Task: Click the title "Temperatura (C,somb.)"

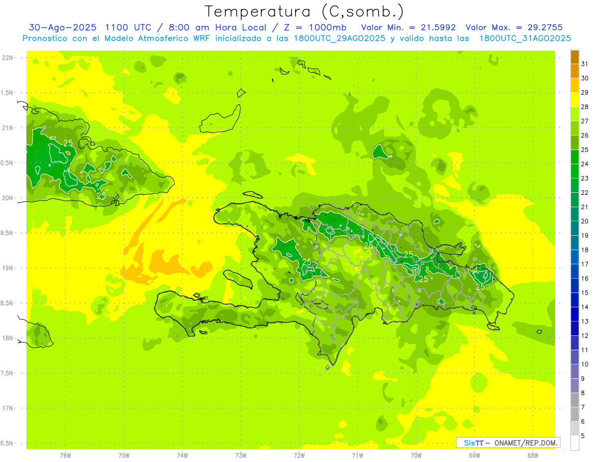Action: [304, 11]
